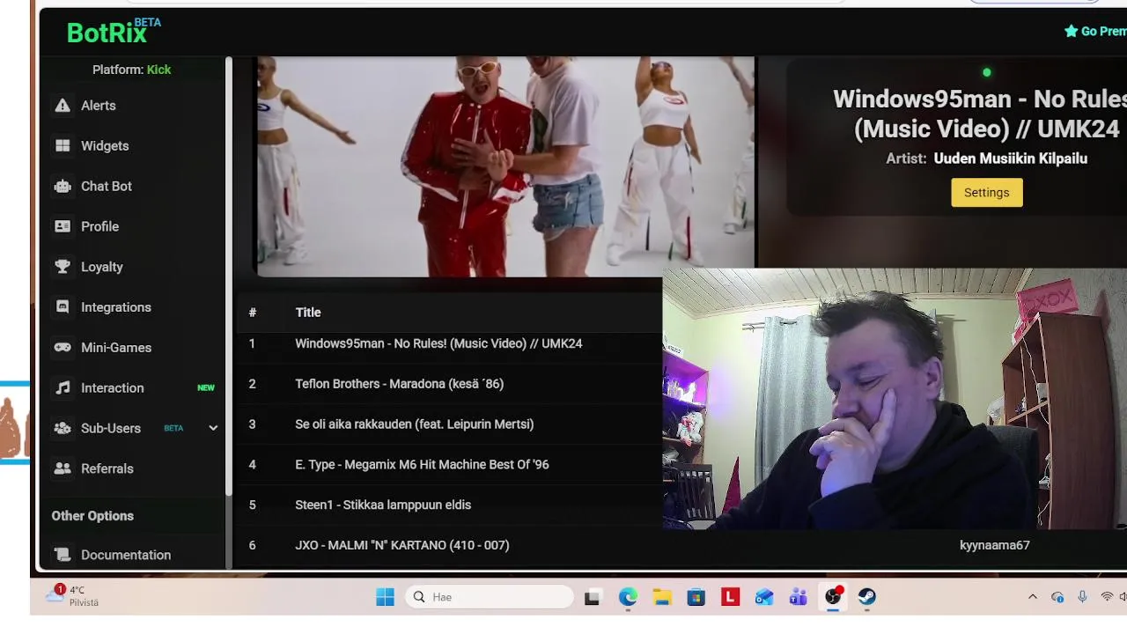The image size is (1127, 634).
Task: Open the Windows Start menu
Action: (x=385, y=598)
